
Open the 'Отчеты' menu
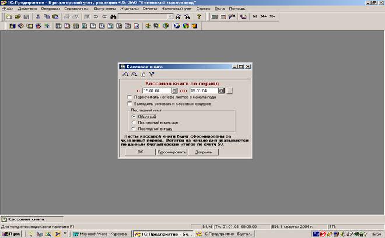[150, 9]
